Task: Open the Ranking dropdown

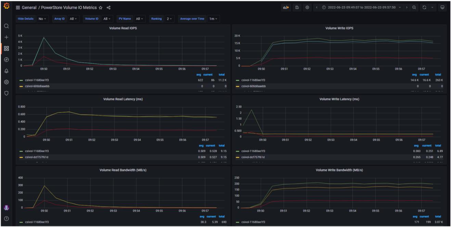Action: [x=169, y=19]
